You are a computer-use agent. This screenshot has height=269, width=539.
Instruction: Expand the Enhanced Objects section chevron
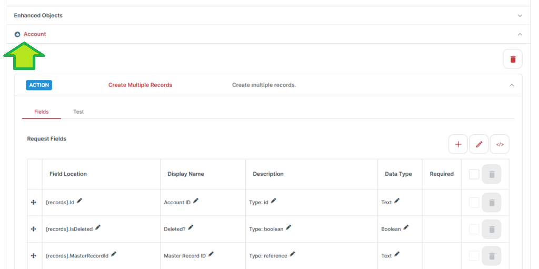tap(520, 15)
